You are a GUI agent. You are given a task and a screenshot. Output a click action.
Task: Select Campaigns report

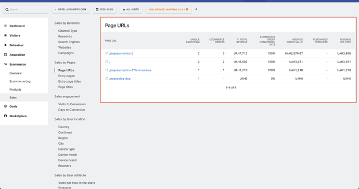(x=66, y=53)
